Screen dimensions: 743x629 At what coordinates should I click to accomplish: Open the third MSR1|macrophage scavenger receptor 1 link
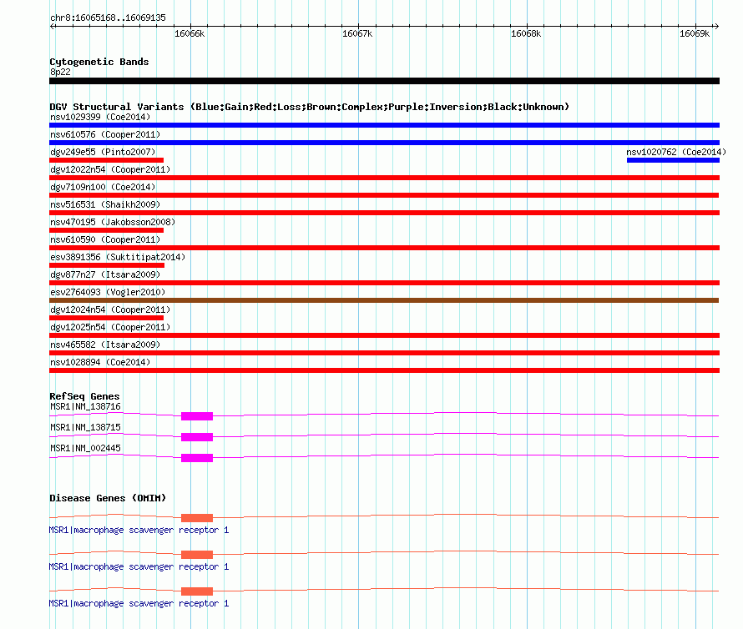coord(139,603)
